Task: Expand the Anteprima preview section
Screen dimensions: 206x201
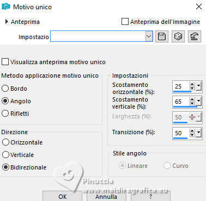Action: pyautogui.click(x=7, y=22)
